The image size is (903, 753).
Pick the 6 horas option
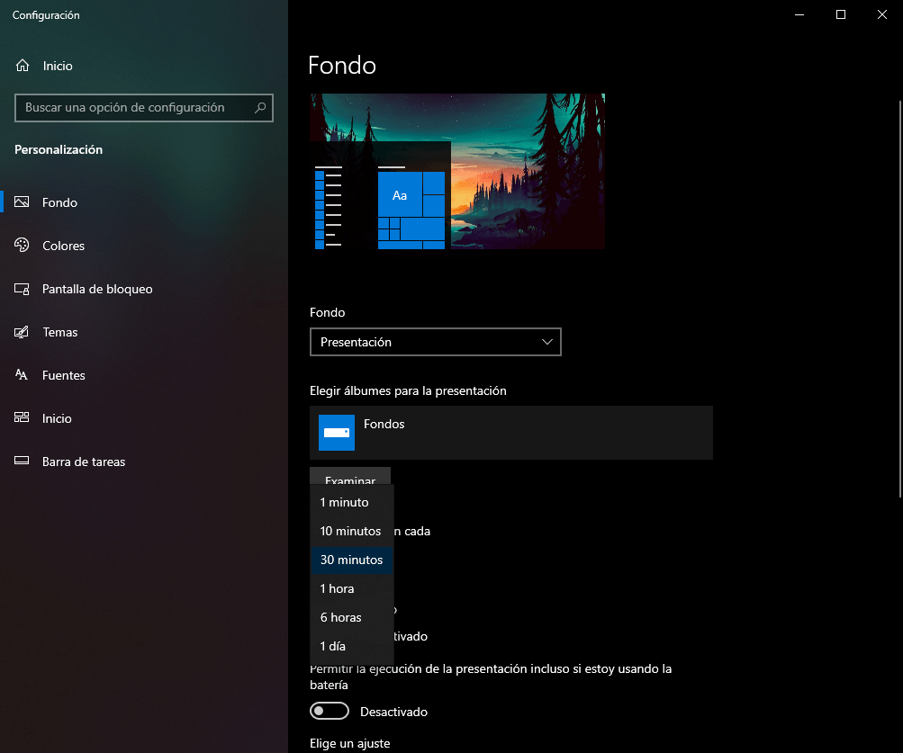(340, 617)
